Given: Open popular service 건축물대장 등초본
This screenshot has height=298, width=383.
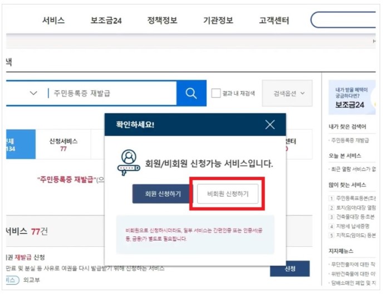Looking at the screenshot, I should tap(355, 217).
